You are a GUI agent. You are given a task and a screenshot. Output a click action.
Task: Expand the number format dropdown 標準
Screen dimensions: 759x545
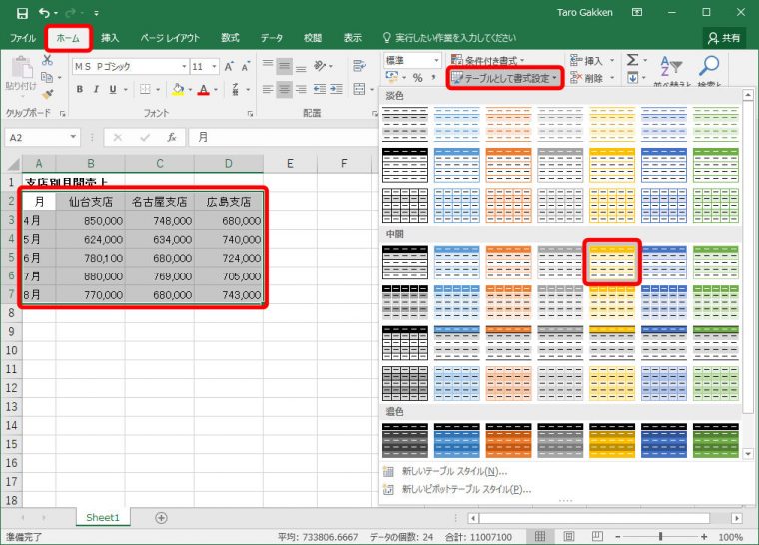tap(436, 61)
